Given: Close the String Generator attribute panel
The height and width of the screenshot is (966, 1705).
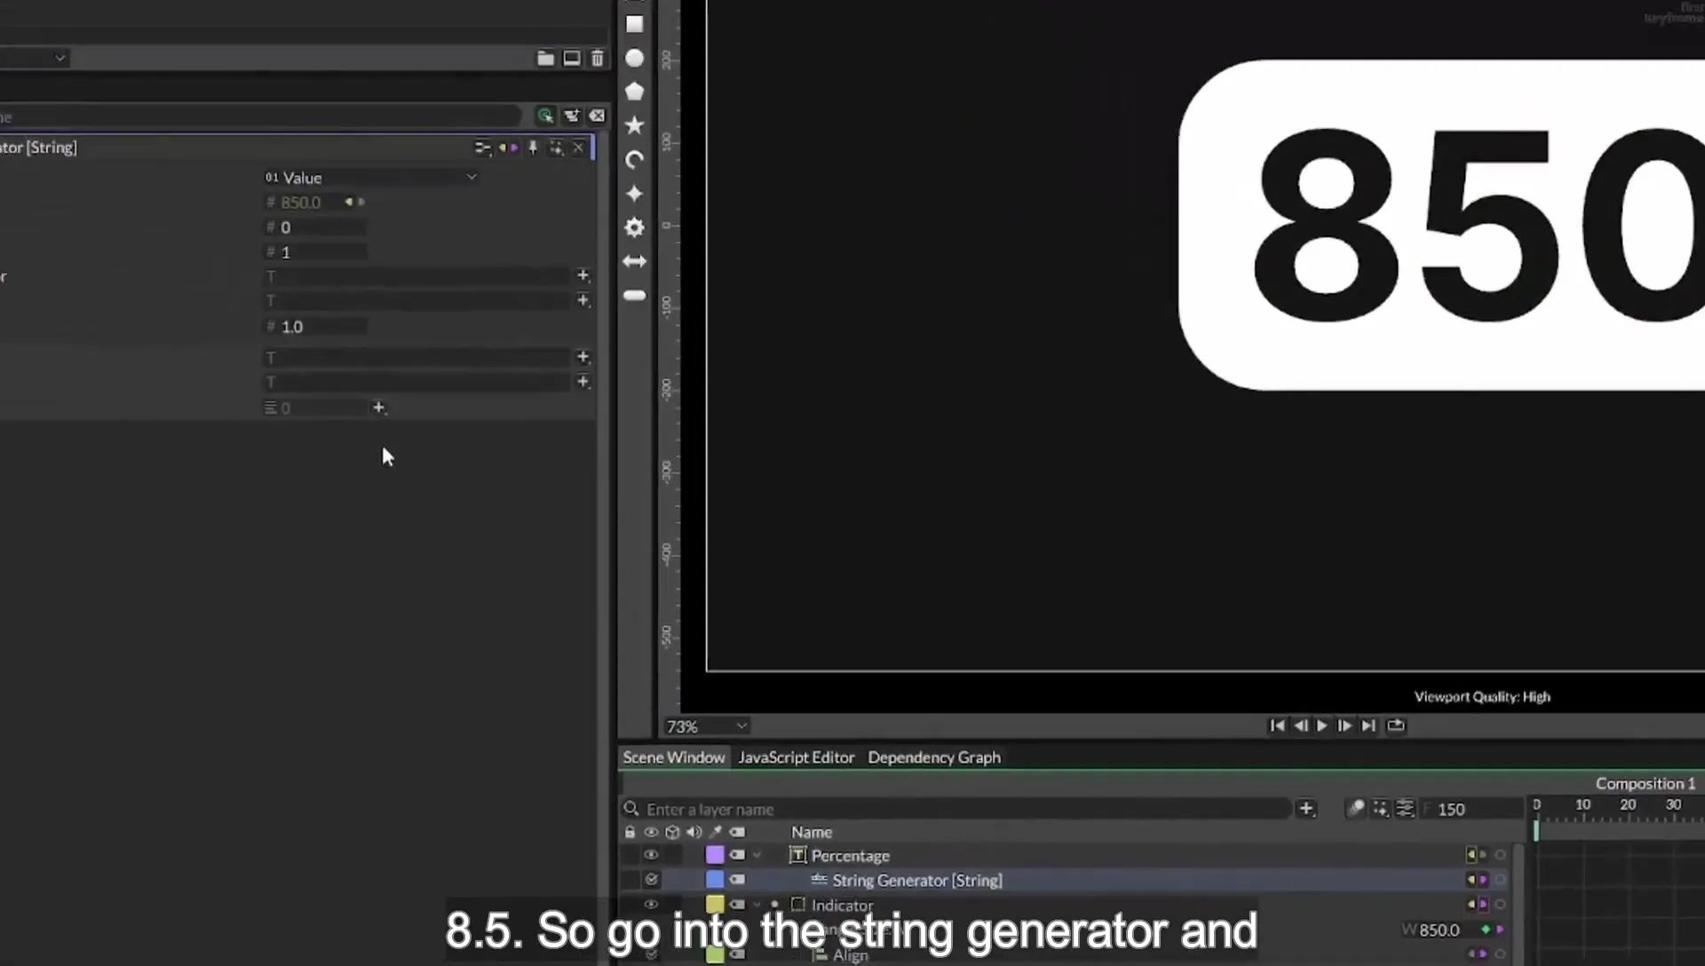Looking at the screenshot, I should click(x=578, y=147).
